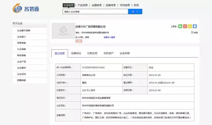
Task: Select the 企业信息 search category
Action: (69, 5)
